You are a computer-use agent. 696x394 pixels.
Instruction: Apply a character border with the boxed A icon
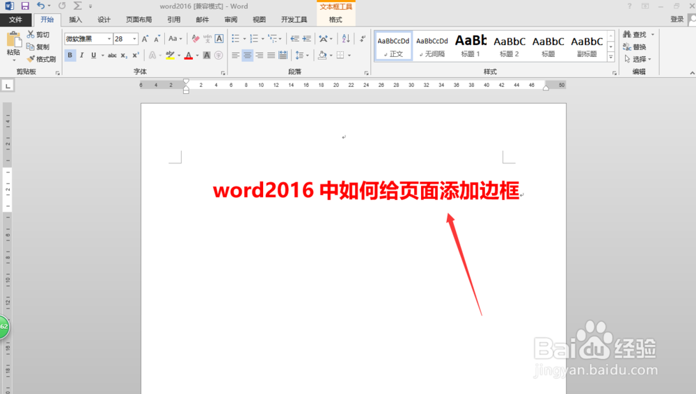[x=219, y=39]
